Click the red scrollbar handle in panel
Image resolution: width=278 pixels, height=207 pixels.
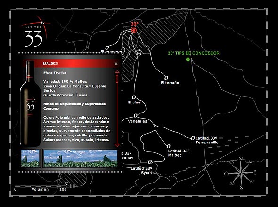point(117,79)
